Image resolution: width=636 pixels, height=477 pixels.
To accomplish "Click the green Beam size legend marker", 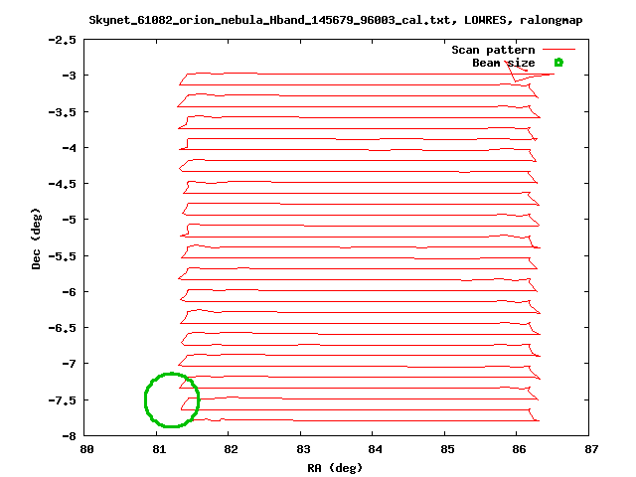I will coord(558,63).
